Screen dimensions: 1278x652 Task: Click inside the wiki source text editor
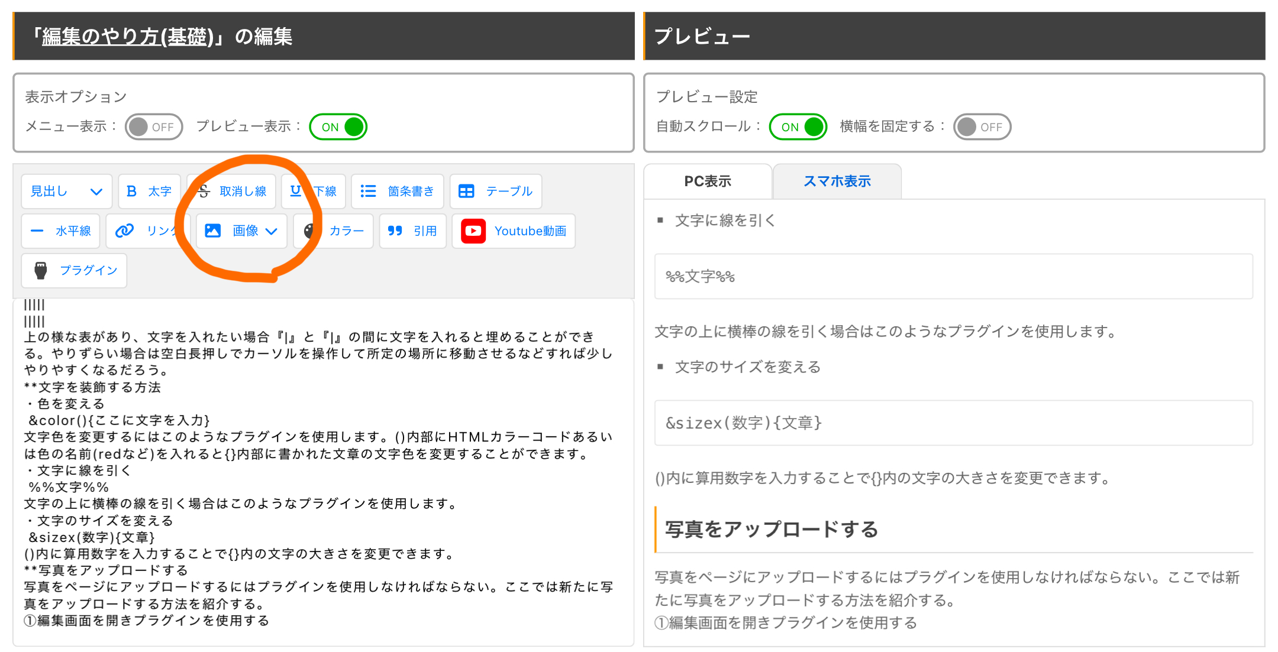[323, 473]
